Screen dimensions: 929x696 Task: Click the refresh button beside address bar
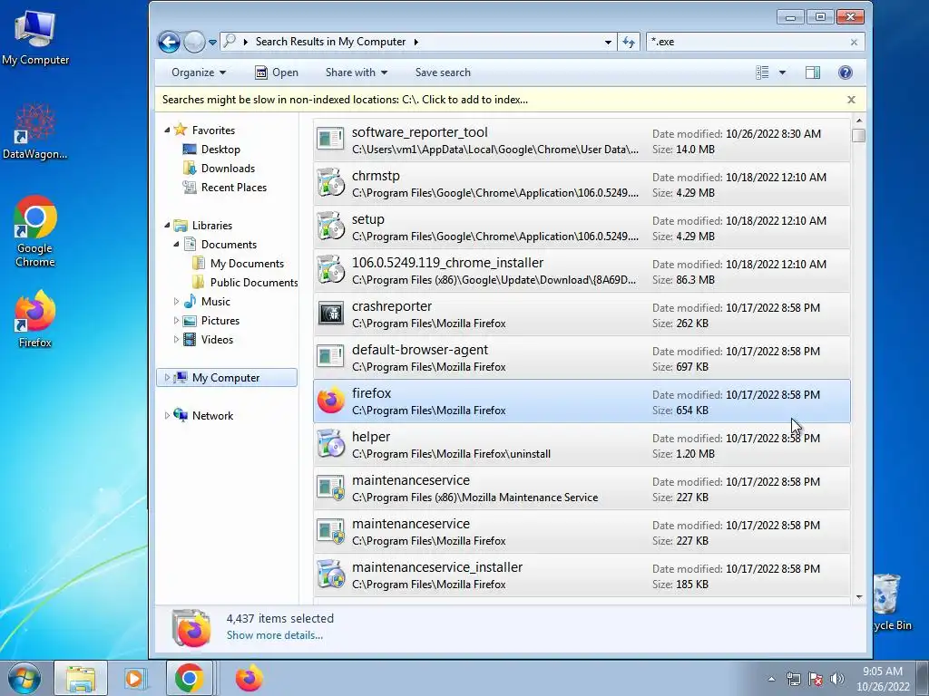pos(629,42)
